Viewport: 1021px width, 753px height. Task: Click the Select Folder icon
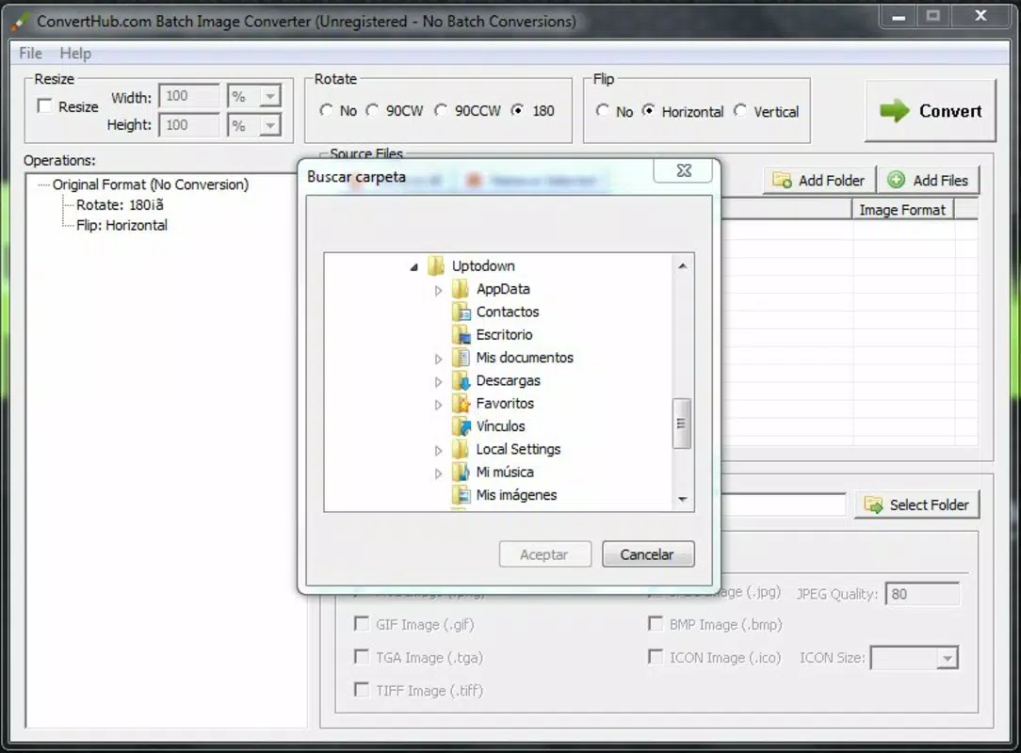point(873,505)
